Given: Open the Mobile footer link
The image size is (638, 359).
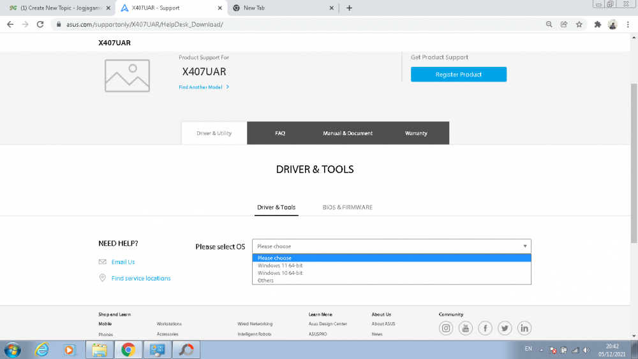Looking at the screenshot, I should [105, 324].
